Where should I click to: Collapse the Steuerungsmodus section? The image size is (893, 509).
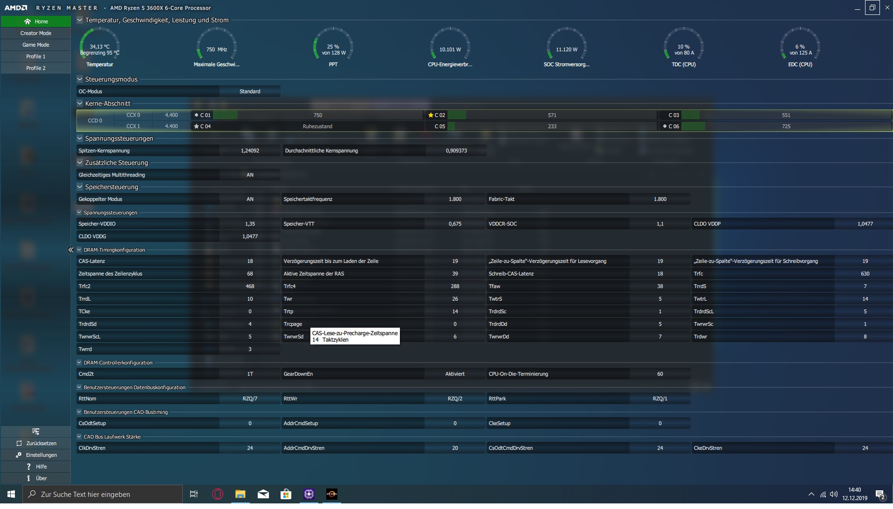point(80,79)
